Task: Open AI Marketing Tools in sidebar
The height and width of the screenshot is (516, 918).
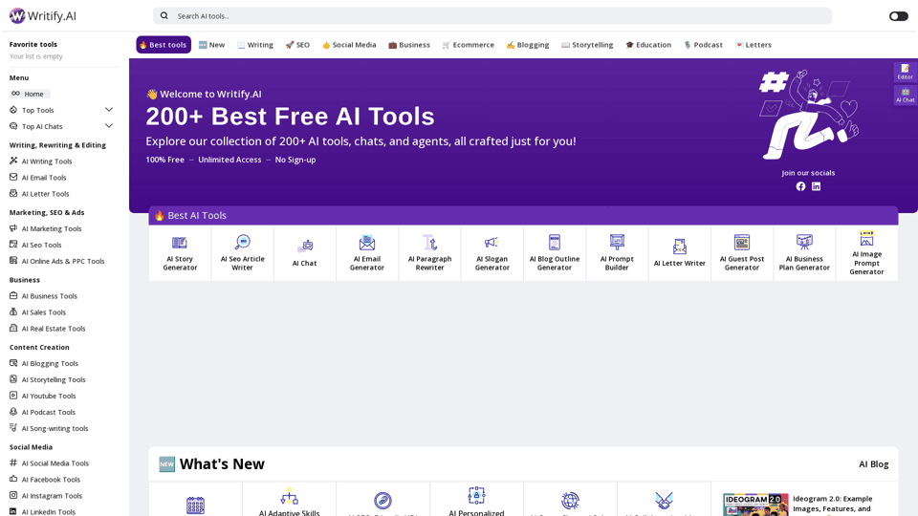Action: coord(46,228)
